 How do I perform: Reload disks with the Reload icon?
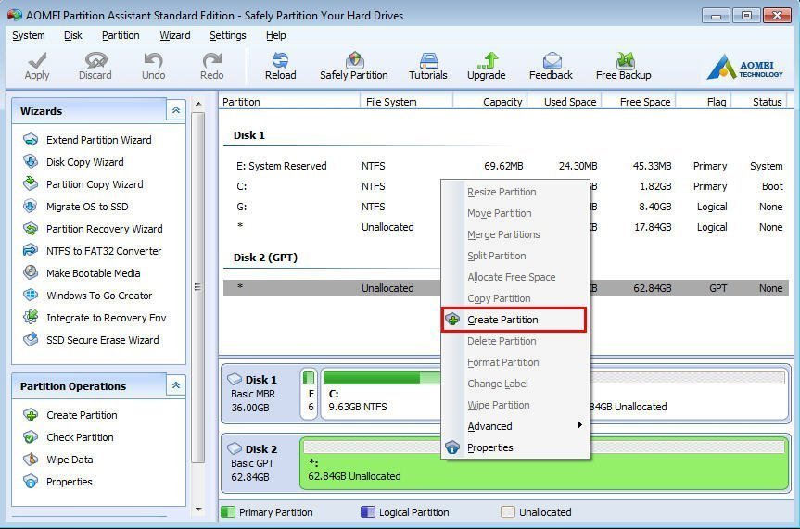(x=280, y=61)
